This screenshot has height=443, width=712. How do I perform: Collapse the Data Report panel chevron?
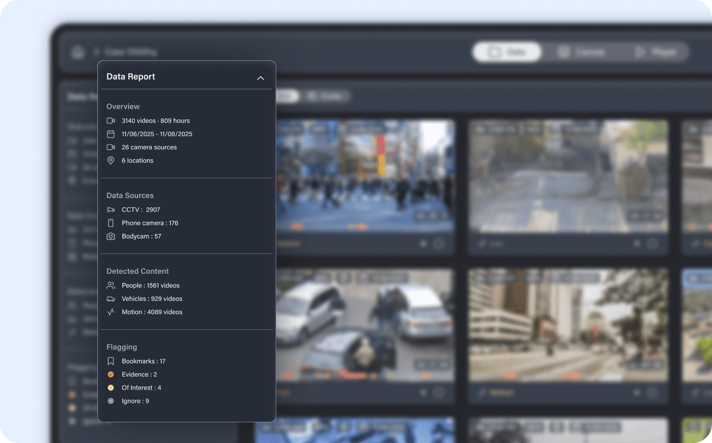coord(261,78)
